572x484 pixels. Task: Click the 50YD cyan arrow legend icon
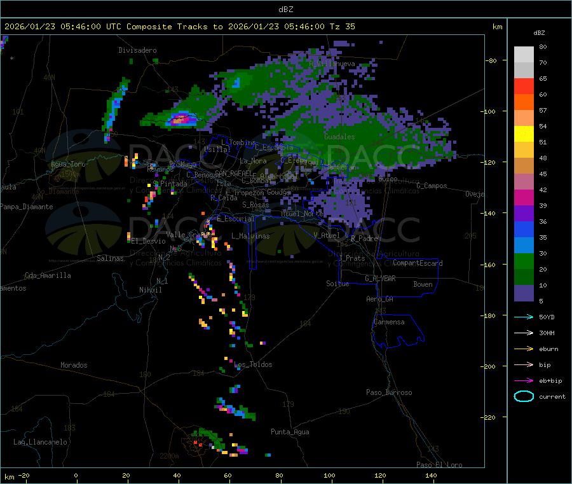click(524, 317)
